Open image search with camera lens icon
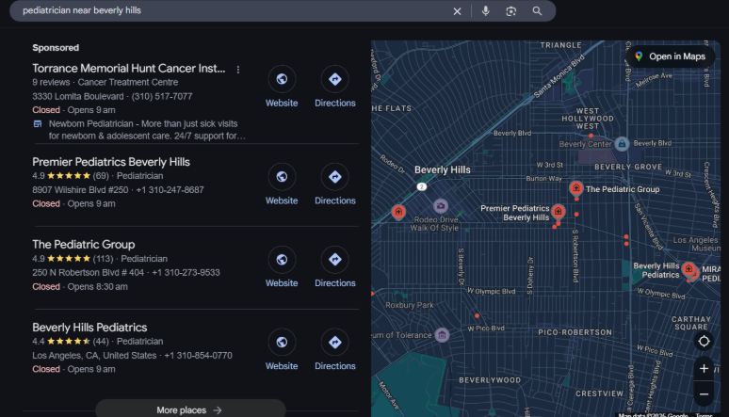Screen dimensions: 729x417 (x=510, y=11)
